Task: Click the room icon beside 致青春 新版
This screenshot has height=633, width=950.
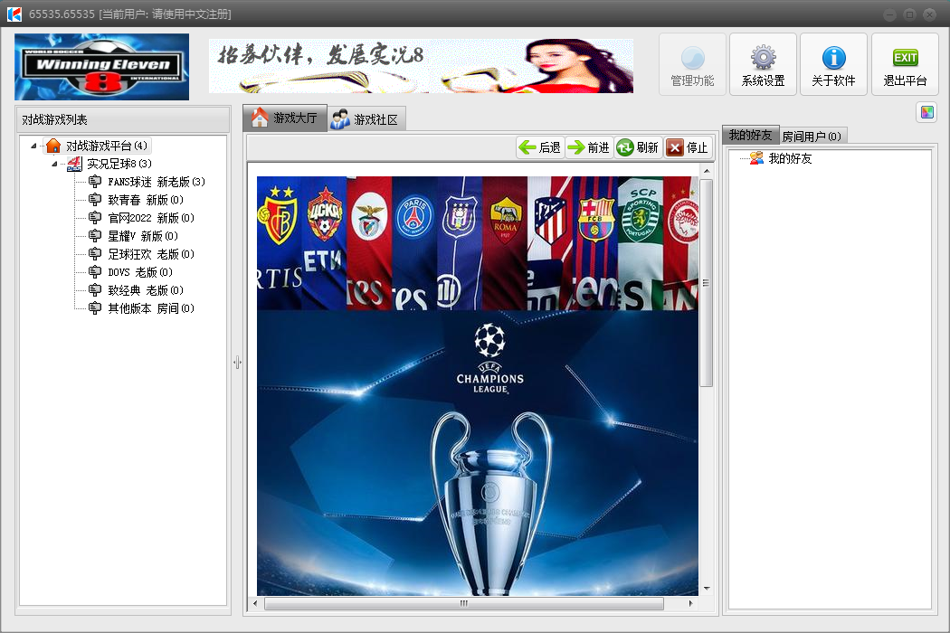Action: 95,200
